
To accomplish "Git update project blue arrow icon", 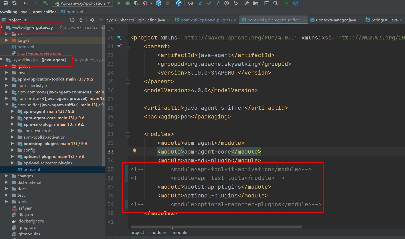I will 201,3.
